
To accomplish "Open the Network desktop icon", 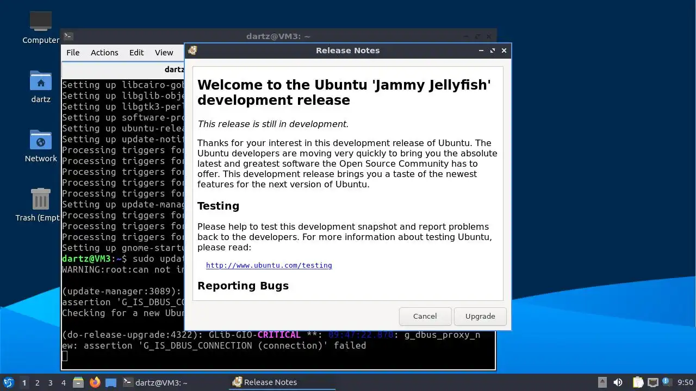I will [x=41, y=146].
